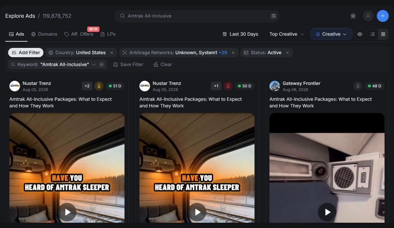
Task: Click Save Filter
Action: [128, 64]
